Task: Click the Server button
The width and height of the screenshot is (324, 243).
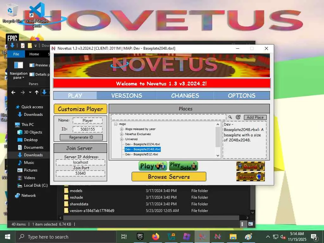Action: click(x=251, y=177)
